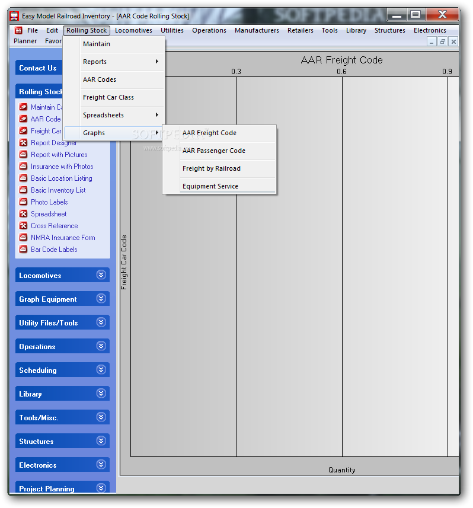
Task: Click the Contact Us sidebar button
Action: [39, 68]
